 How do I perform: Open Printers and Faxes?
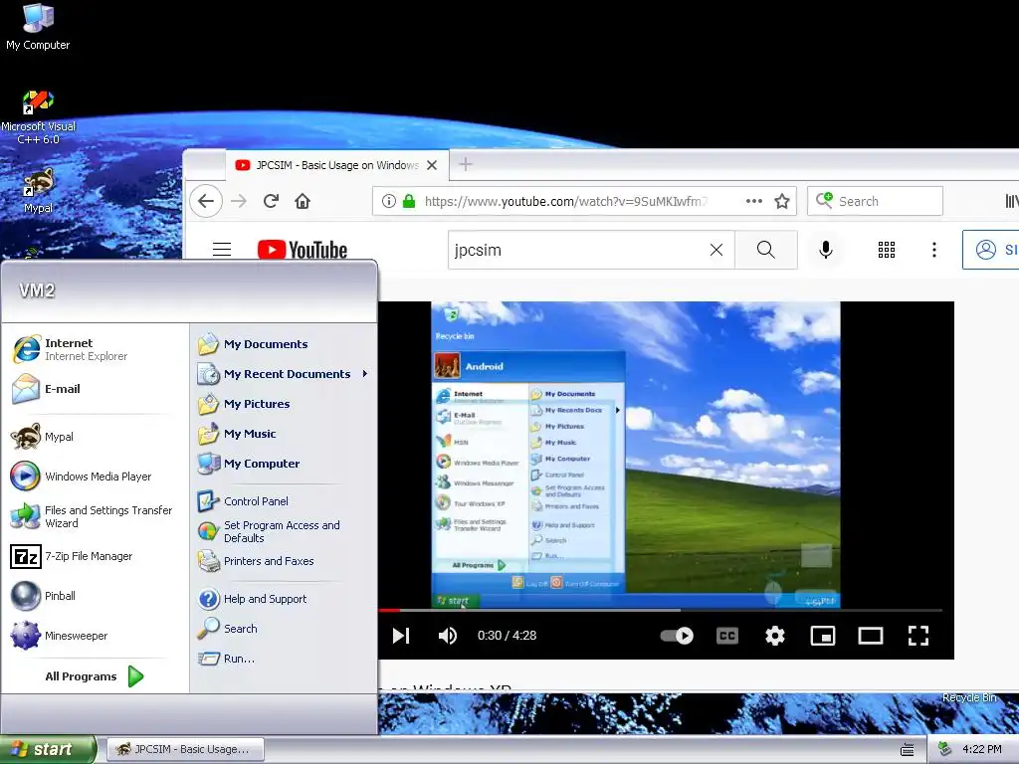(256, 561)
